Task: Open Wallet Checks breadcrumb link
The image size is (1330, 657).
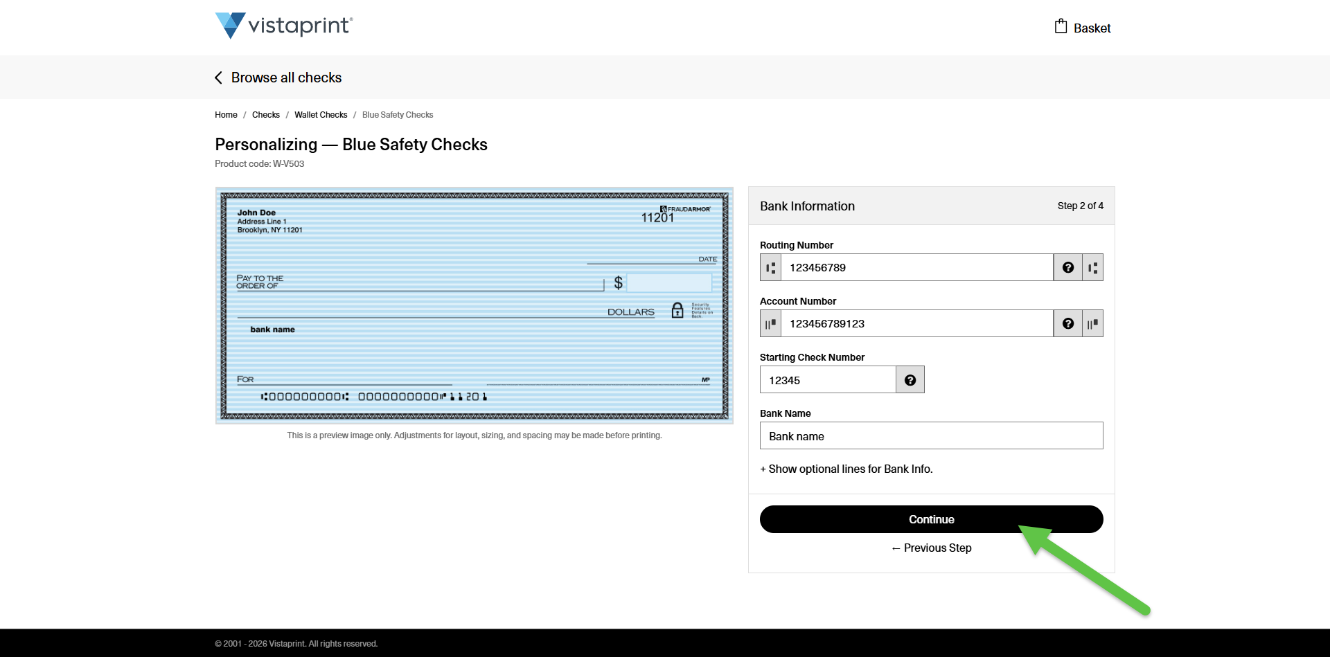Action: point(321,115)
